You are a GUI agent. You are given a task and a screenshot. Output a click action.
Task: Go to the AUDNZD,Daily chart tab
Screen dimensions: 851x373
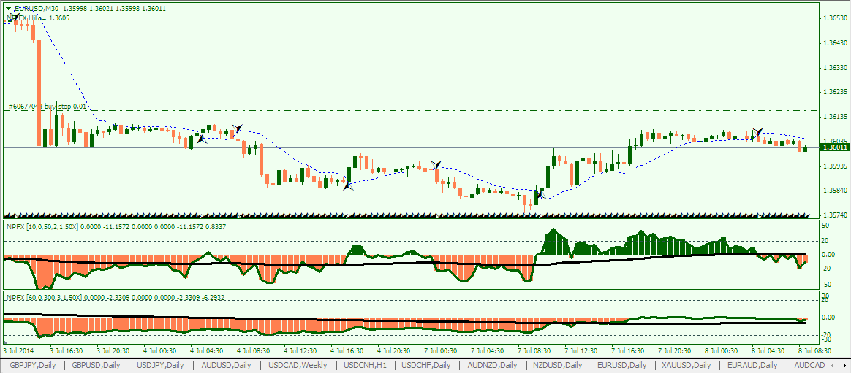click(492, 366)
